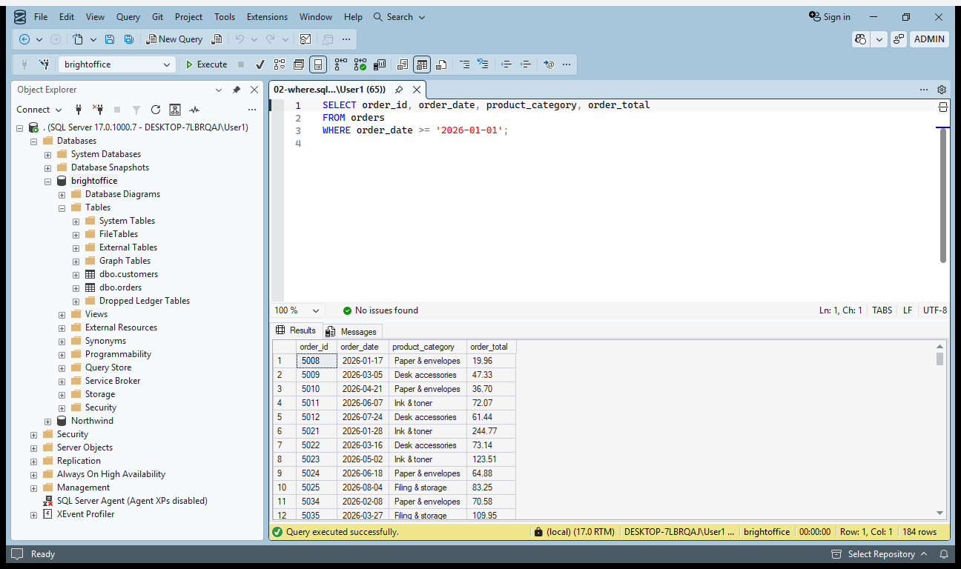Close the Object Explorer panel
Screen dimensions: 961x569
click(x=254, y=90)
